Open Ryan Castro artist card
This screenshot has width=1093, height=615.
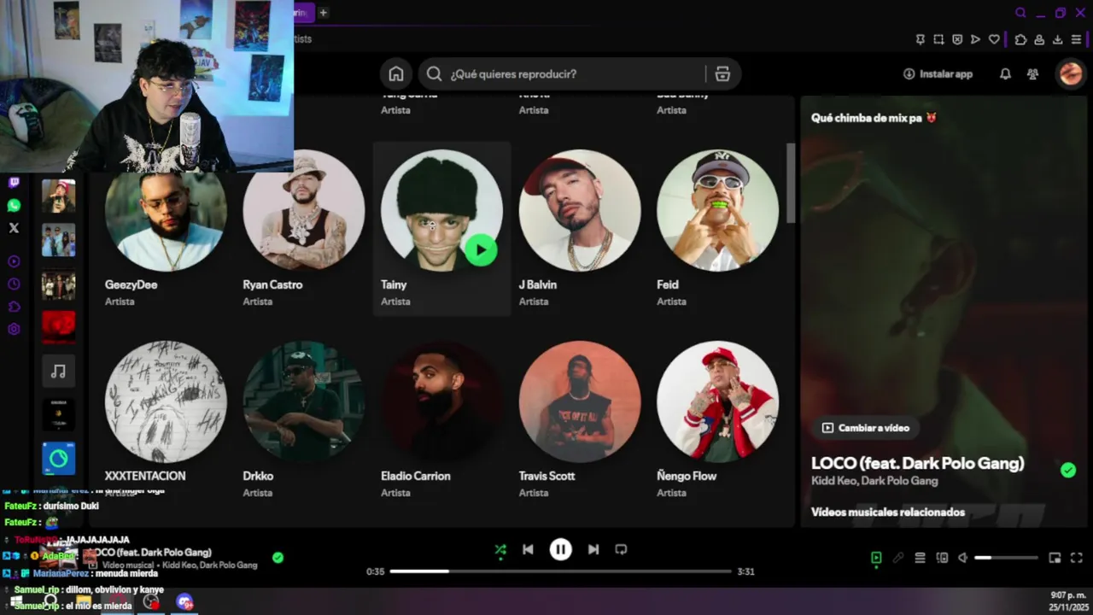click(x=304, y=229)
